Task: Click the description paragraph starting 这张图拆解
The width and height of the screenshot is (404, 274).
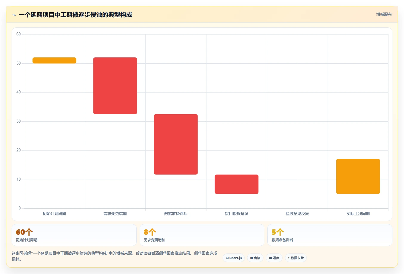Action: click(115, 256)
